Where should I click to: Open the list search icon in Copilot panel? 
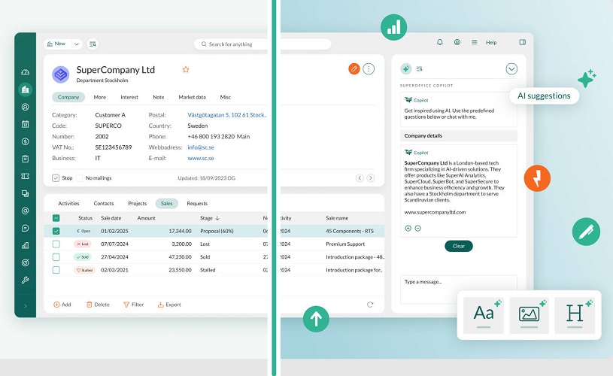(x=420, y=68)
